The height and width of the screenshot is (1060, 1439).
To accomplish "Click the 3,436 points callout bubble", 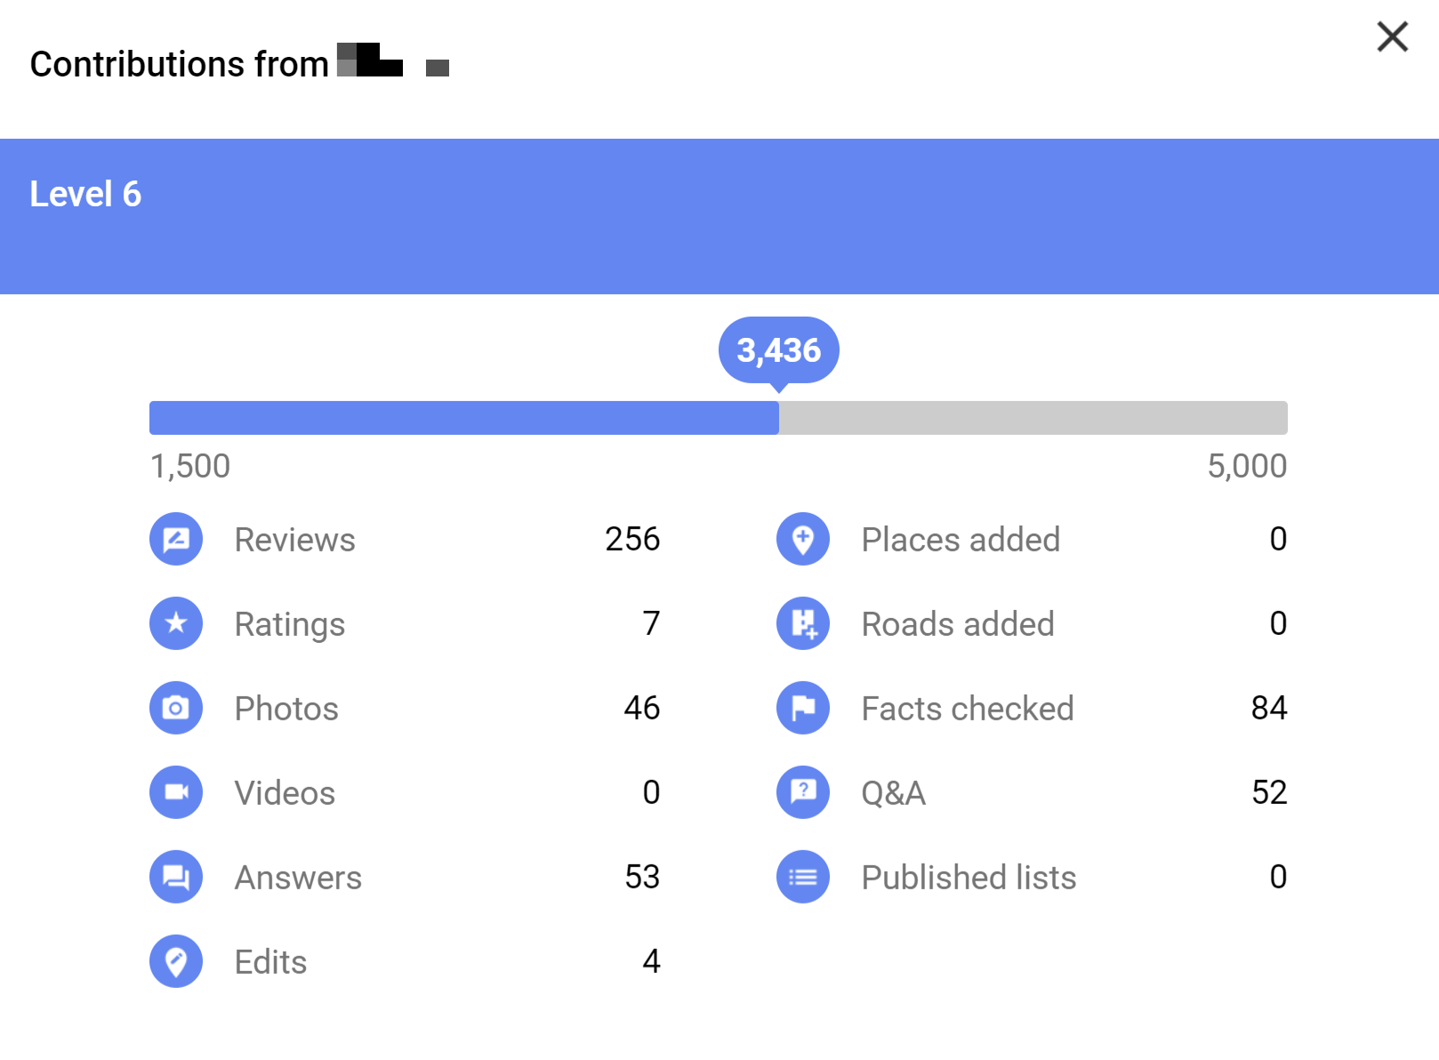I will 779,350.
